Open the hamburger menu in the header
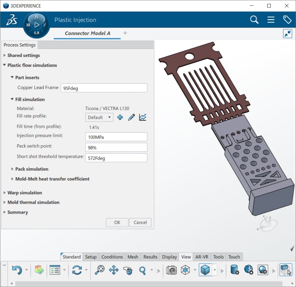Image resolution: width=296 pixels, height=287 pixels. [x=271, y=20]
